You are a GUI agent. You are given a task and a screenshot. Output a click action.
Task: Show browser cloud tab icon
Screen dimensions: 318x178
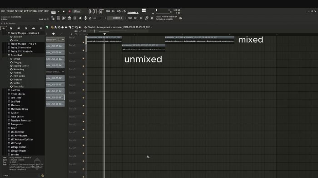coord(34,28)
